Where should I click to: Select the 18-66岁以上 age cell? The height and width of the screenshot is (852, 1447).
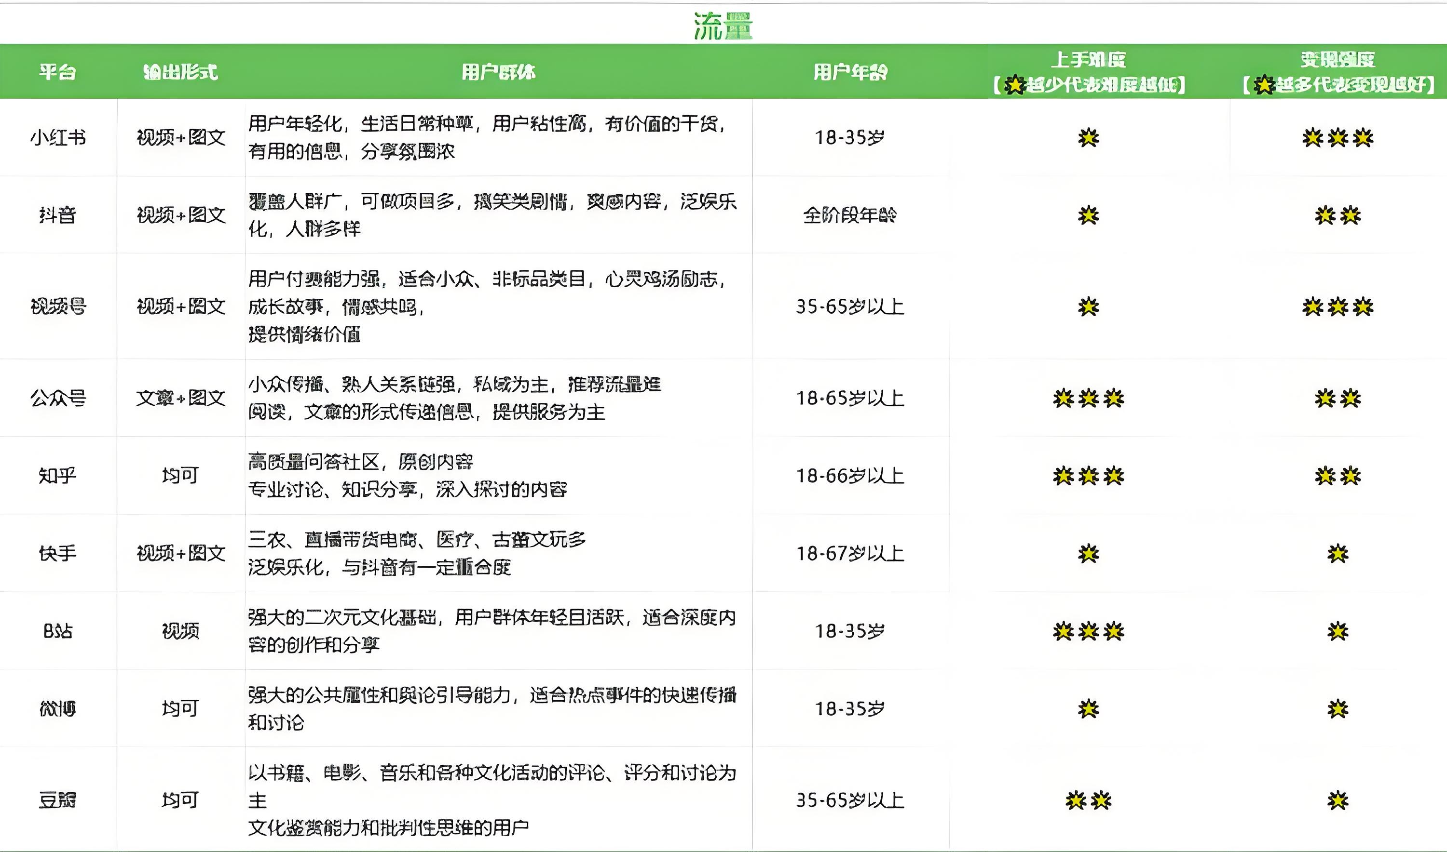point(850,475)
